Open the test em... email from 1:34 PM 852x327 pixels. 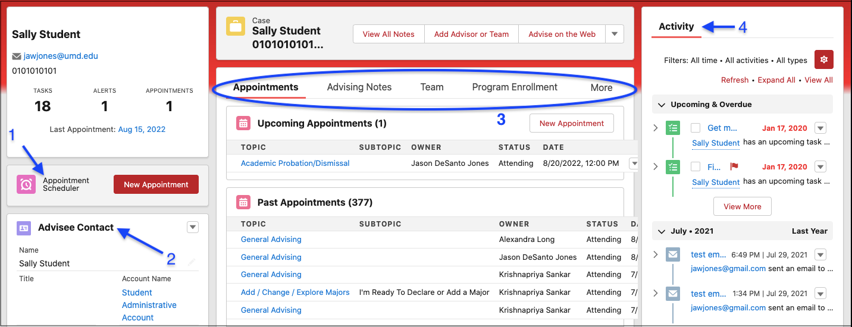(x=708, y=294)
